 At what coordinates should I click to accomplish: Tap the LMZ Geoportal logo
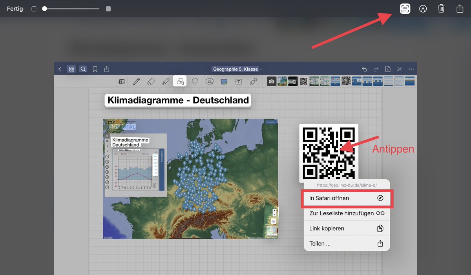click(120, 125)
